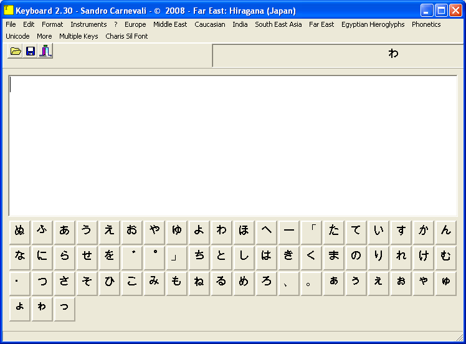
Task: Click the long vowel mark ー key
Action: [288, 232]
